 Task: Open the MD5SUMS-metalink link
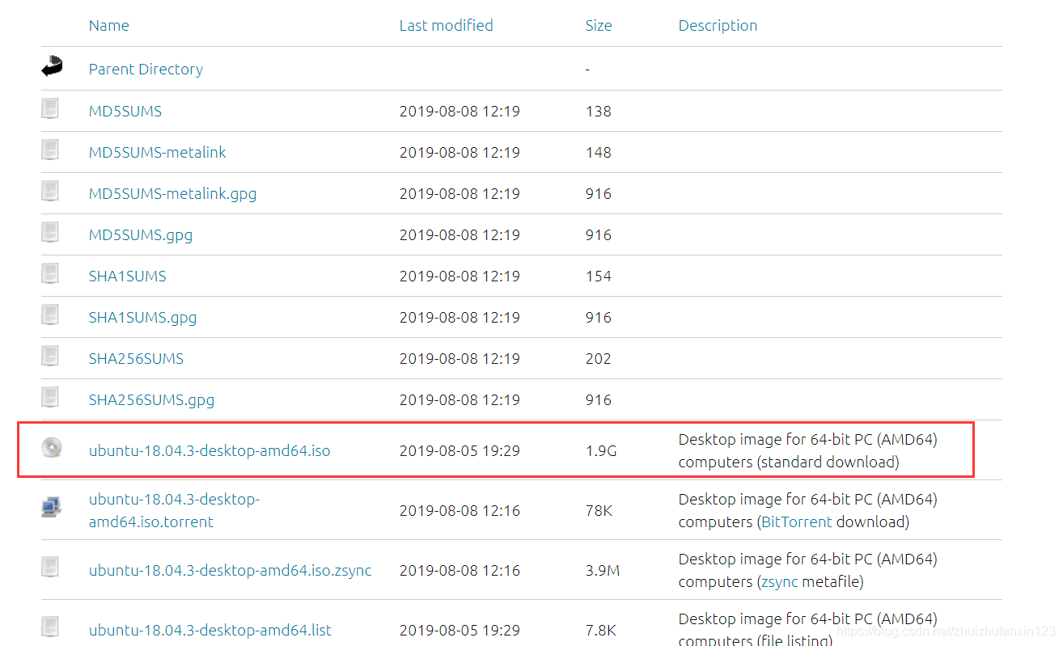coord(158,153)
